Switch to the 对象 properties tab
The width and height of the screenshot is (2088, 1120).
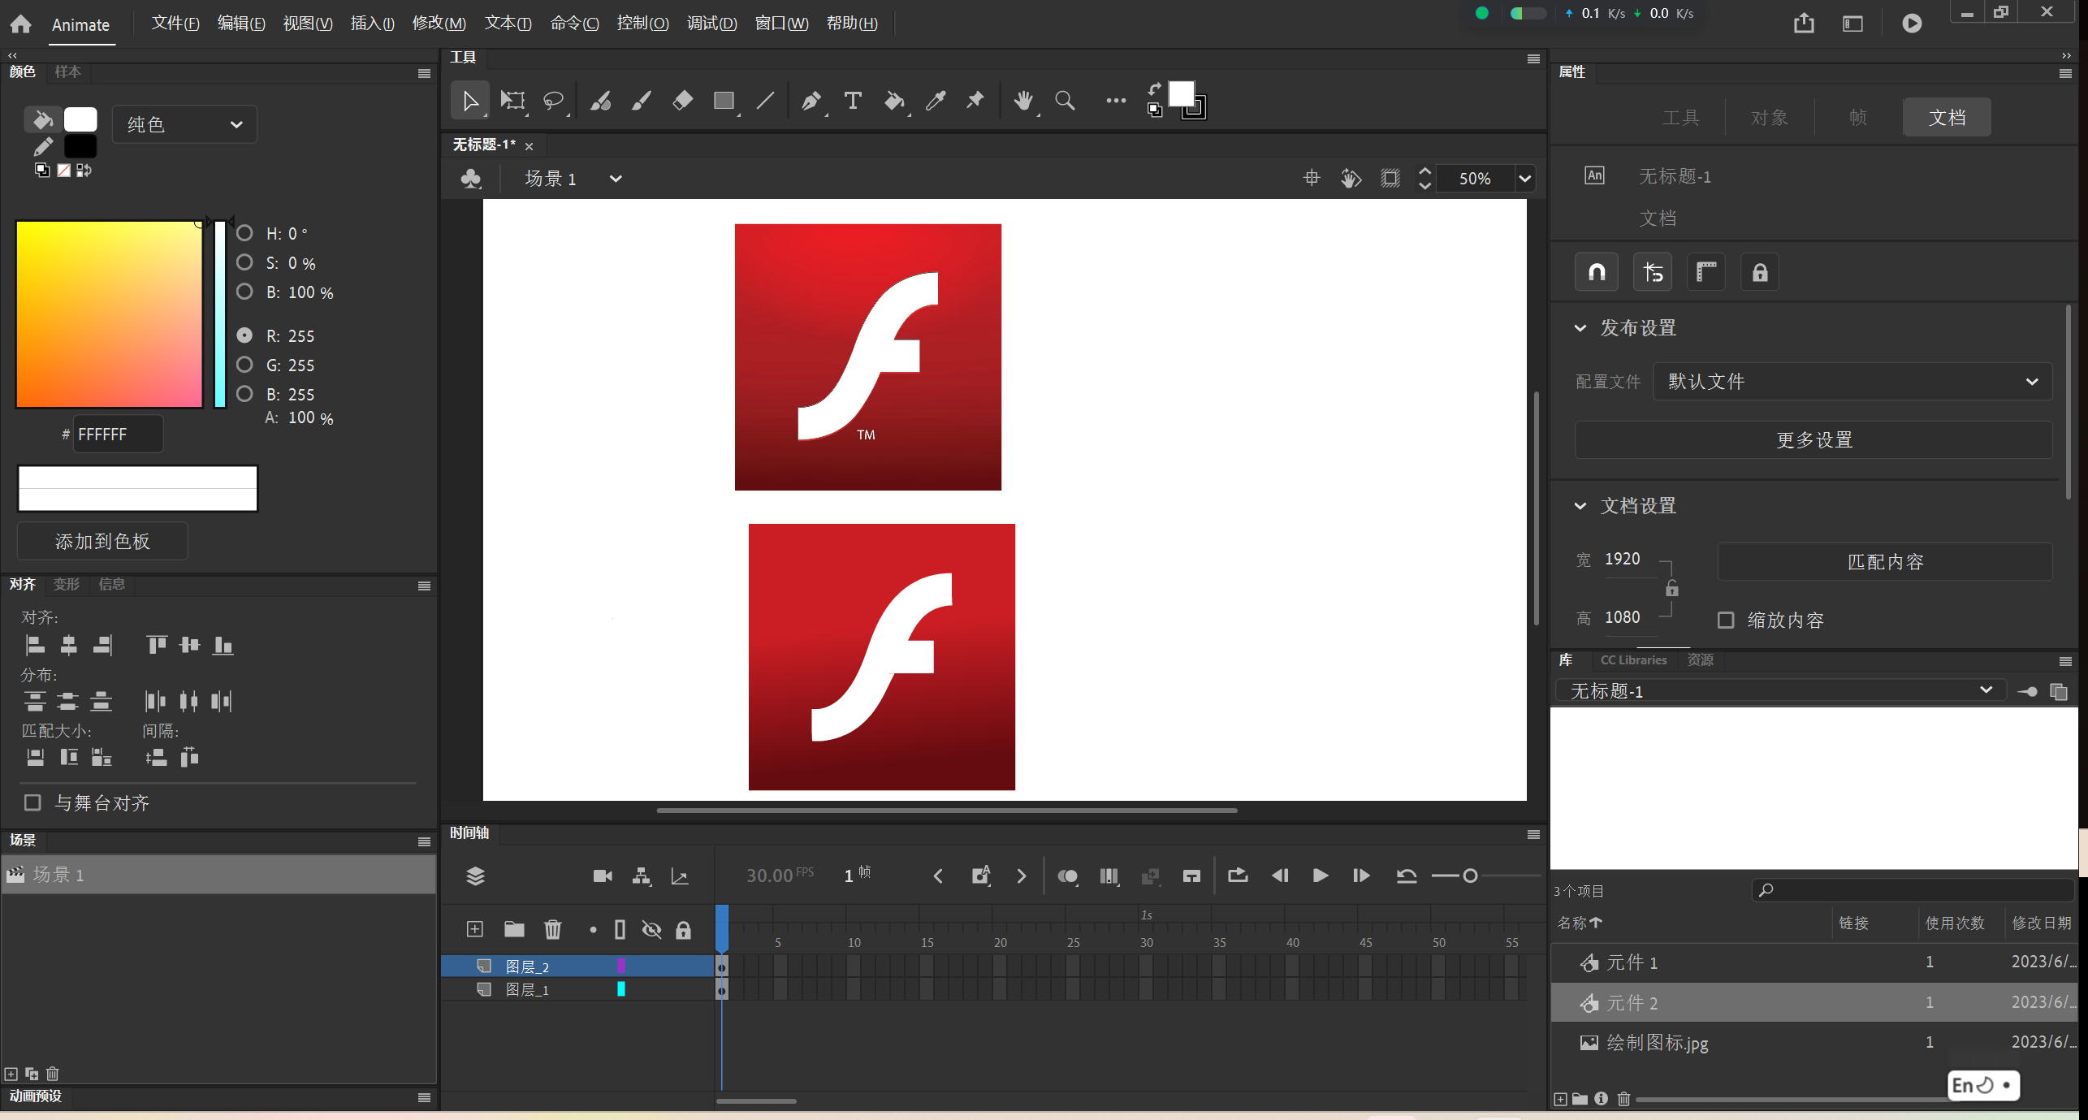click(1770, 118)
